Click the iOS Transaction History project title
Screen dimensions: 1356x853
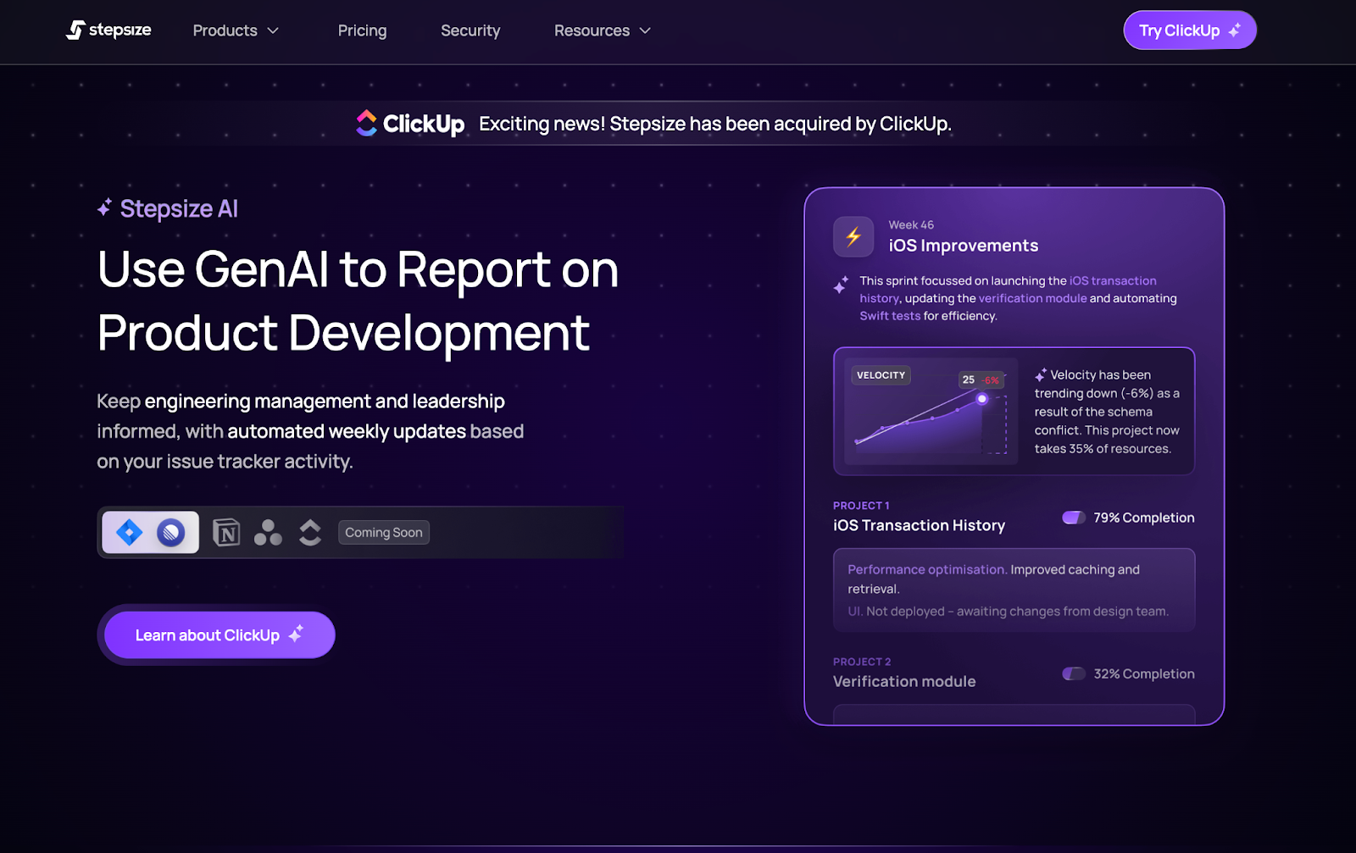[919, 525]
